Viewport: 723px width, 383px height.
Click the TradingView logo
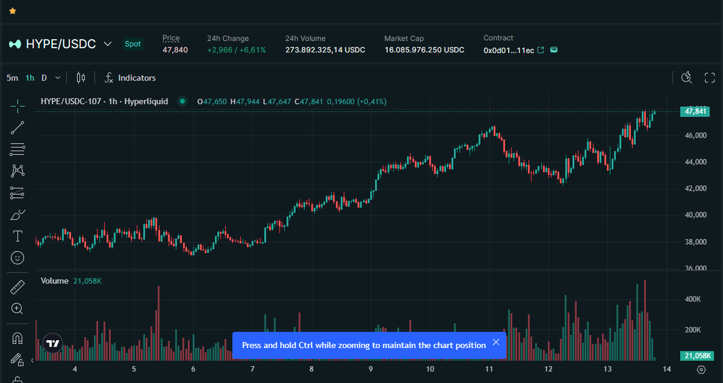click(53, 343)
